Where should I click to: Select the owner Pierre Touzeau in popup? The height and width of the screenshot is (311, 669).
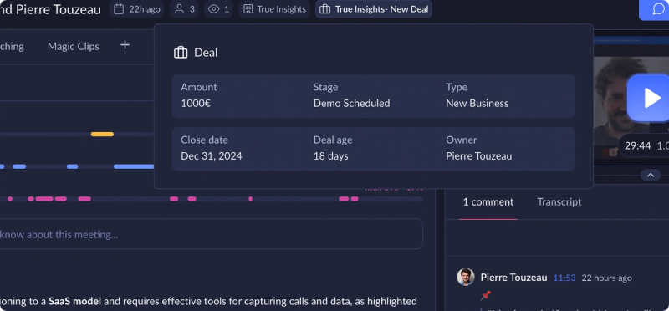[478, 156]
